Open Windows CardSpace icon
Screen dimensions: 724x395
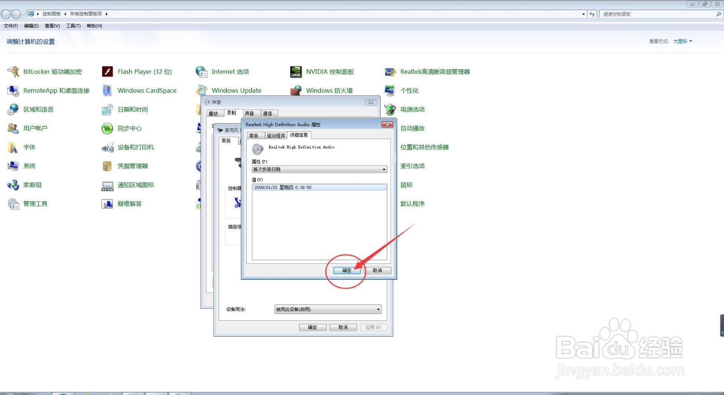click(107, 90)
